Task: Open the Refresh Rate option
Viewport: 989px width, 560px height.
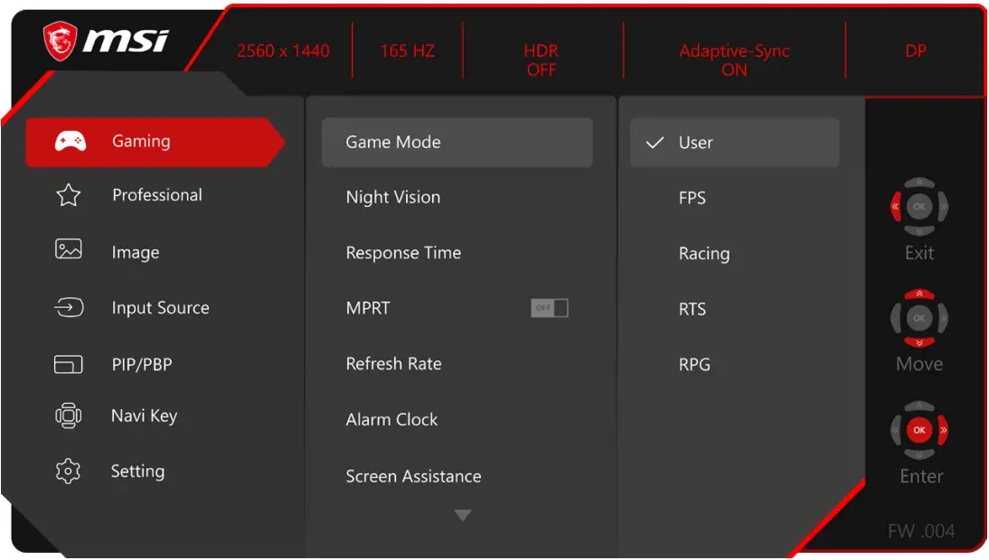Action: [x=394, y=364]
